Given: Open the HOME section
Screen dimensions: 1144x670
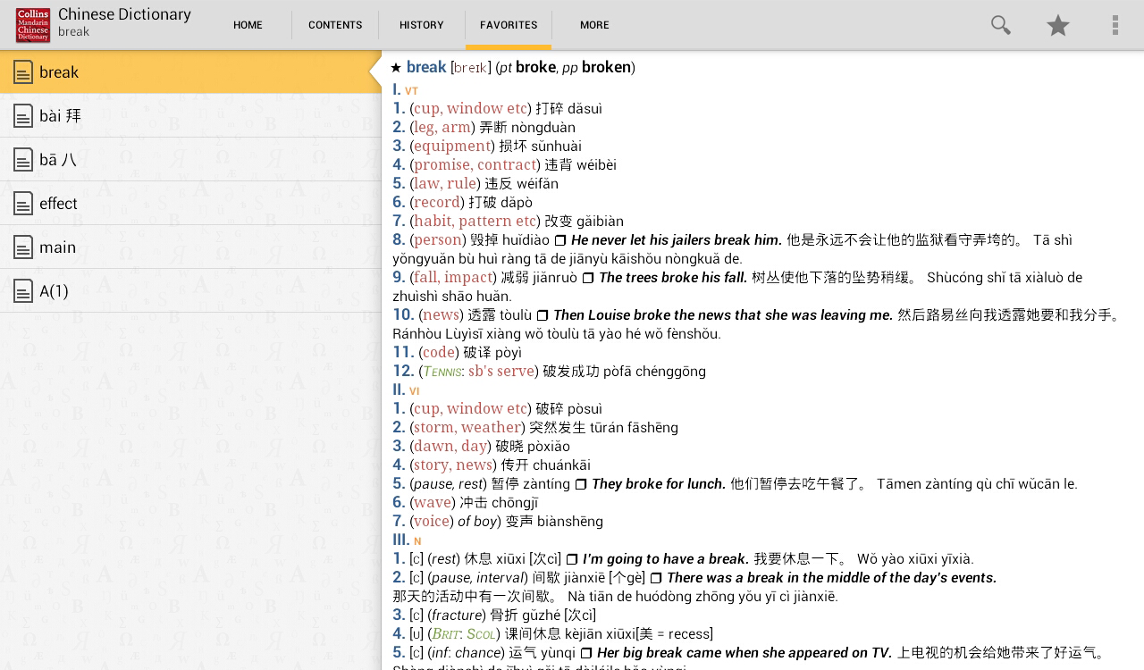Looking at the screenshot, I should [248, 25].
